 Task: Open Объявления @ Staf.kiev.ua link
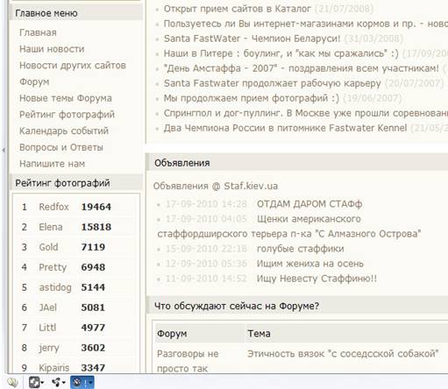click(x=216, y=186)
